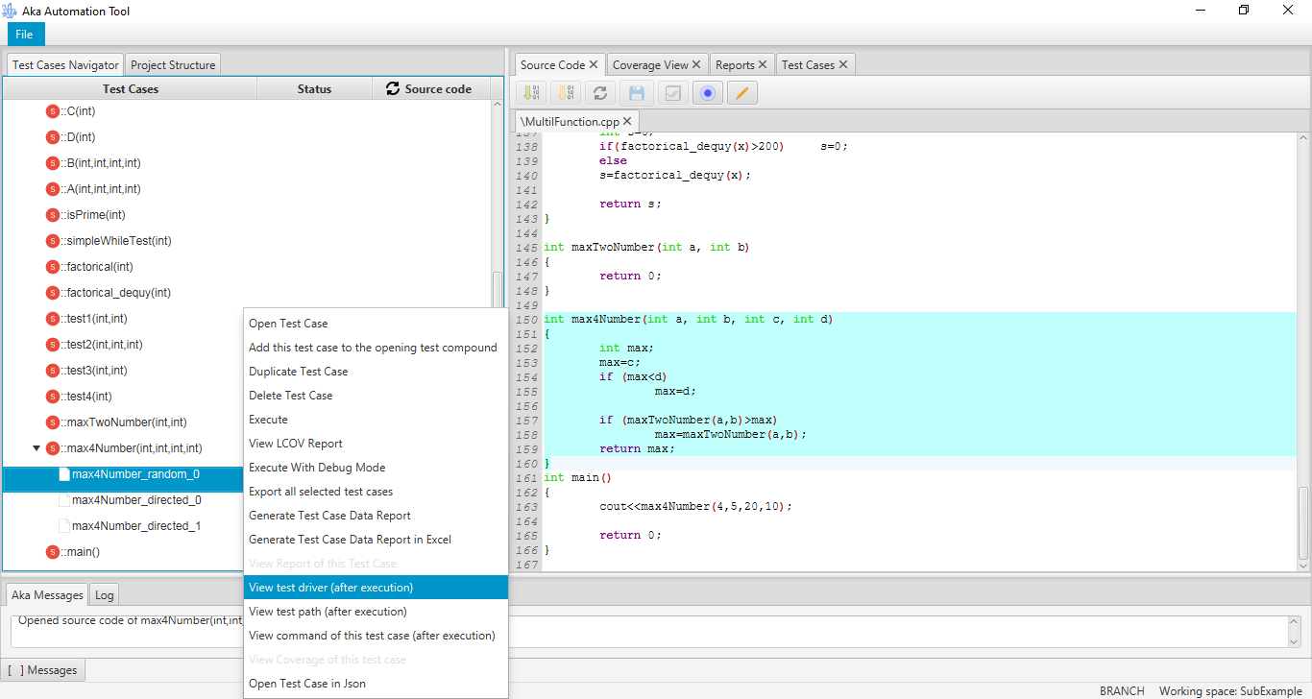This screenshot has width=1312, height=699.
Task: Close the MultilFunction.cpp file tab
Action: [627, 121]
